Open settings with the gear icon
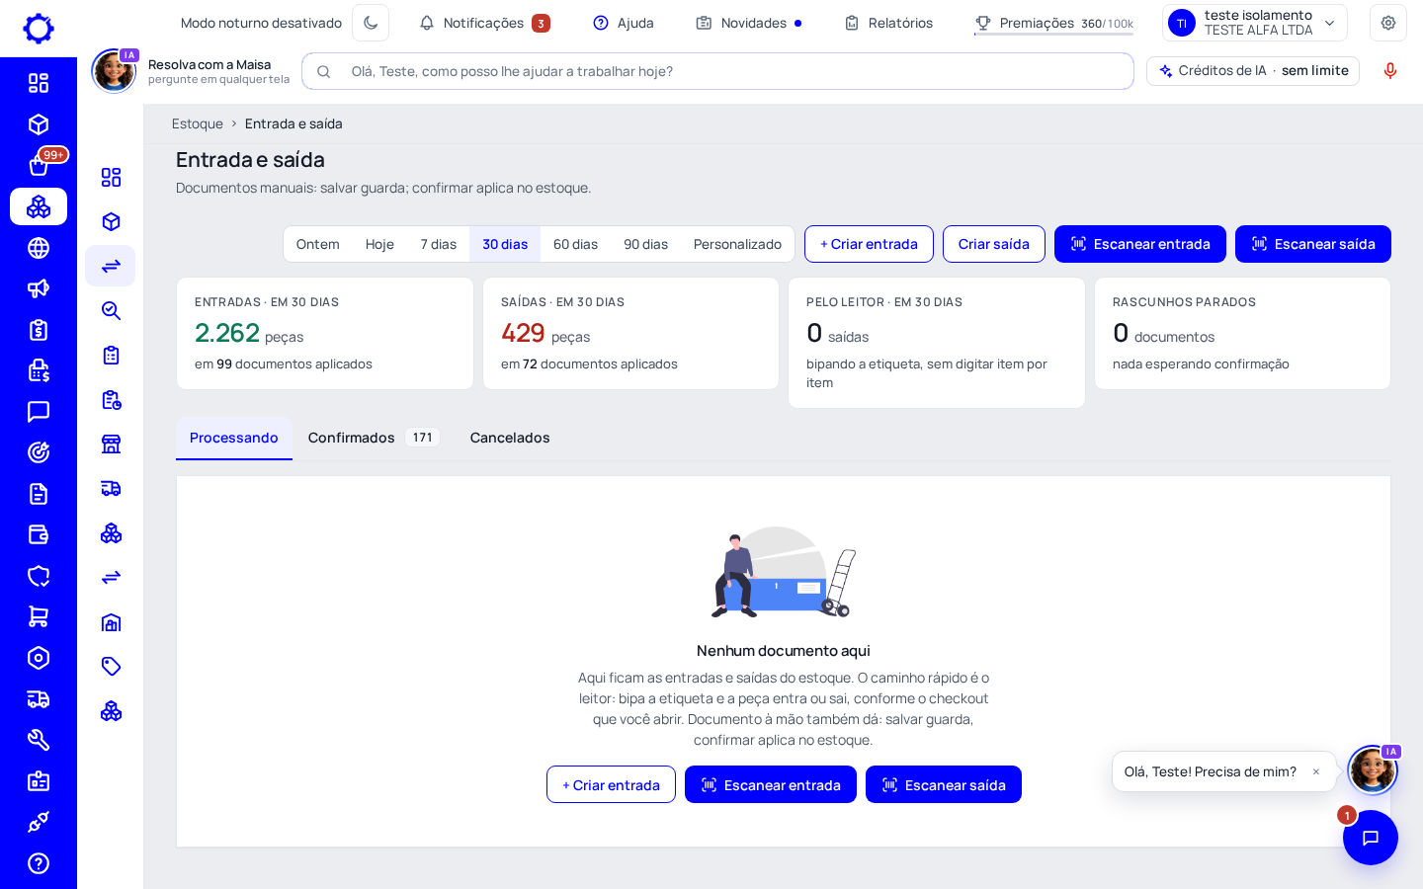This screenshot has height=889, width=1423. click(x=1388, y=23)
